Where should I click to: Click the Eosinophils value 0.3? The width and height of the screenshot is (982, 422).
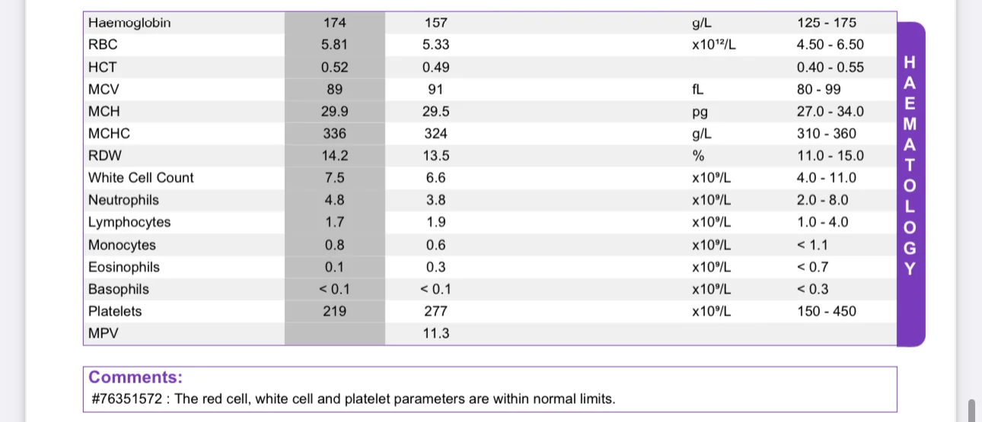click(435, 267)
